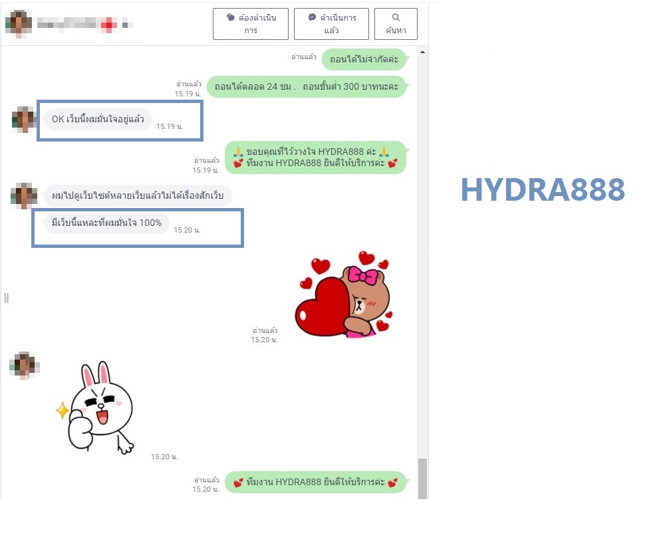Click the scroll-up arrow of the chat scrollbar
Screen dimensions: 659x545
(422, 53)
